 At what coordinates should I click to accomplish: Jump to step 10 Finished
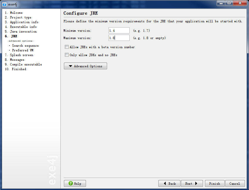pyautogui.click(x=16, y=69)
